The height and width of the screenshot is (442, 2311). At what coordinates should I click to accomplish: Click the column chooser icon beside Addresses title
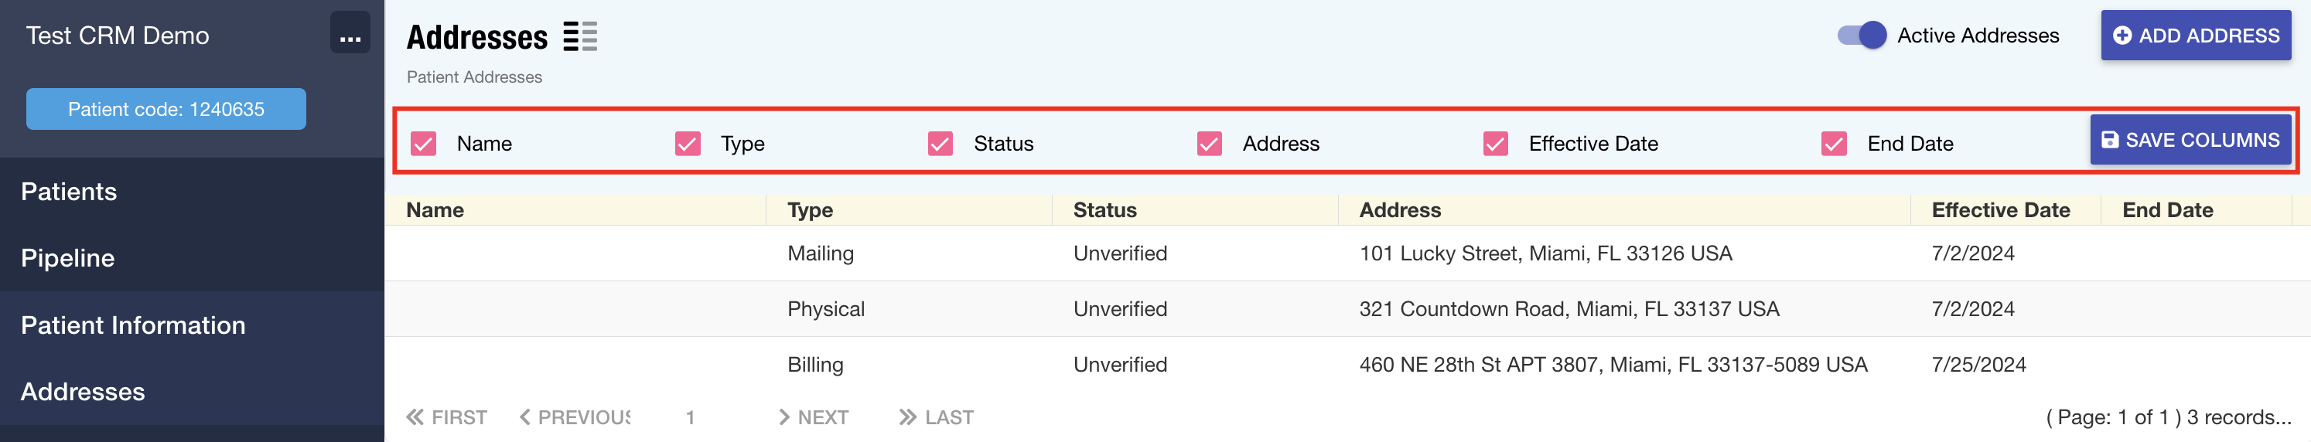click(579, 37)
